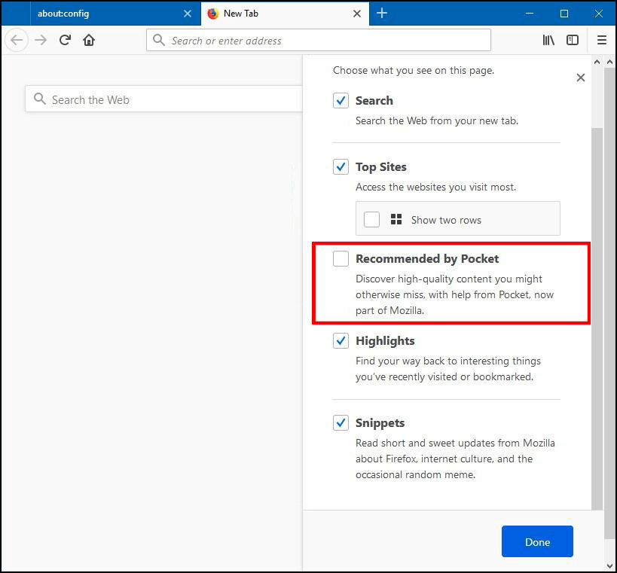Click 'Choose what you see on this page.'
Screen dimensions: 617x573
[413, 70]
